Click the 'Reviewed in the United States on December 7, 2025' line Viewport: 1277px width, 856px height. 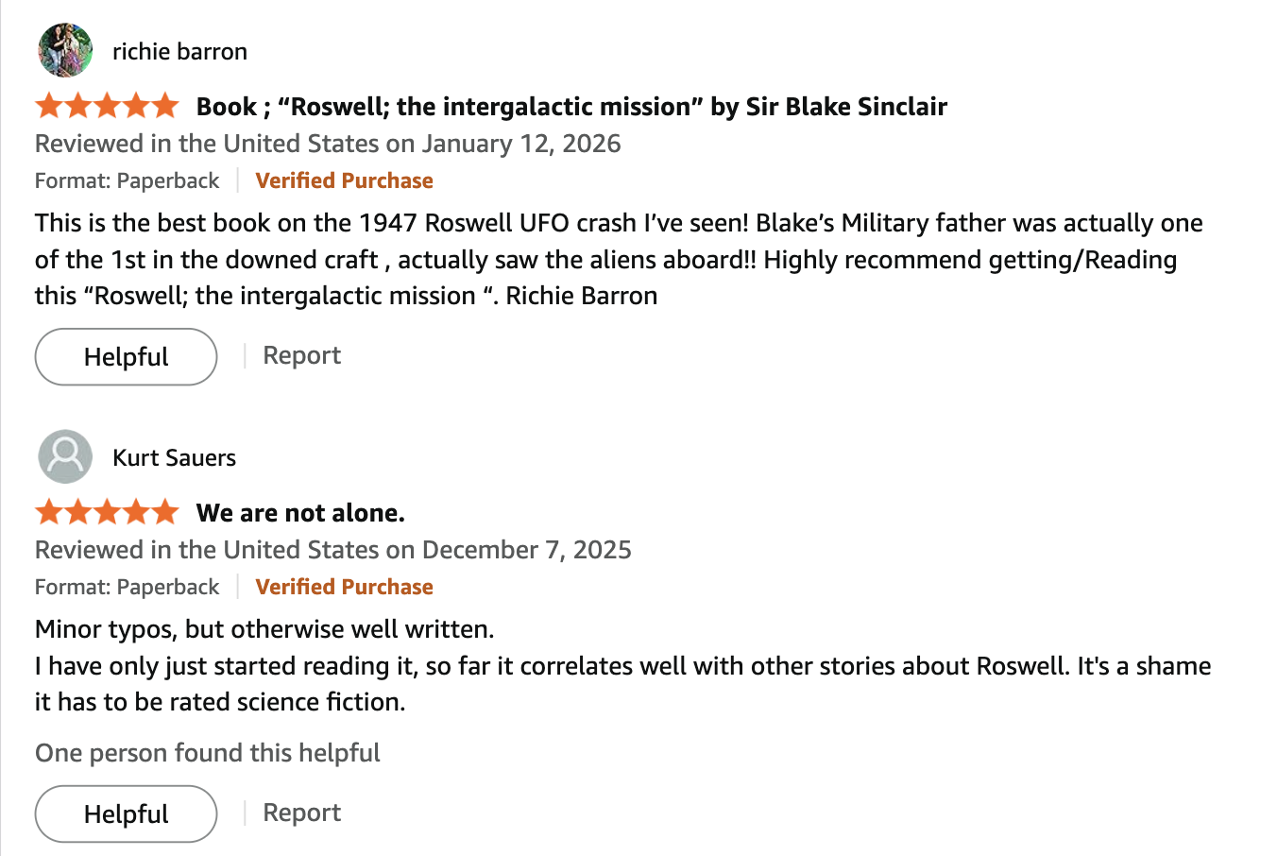332,550
